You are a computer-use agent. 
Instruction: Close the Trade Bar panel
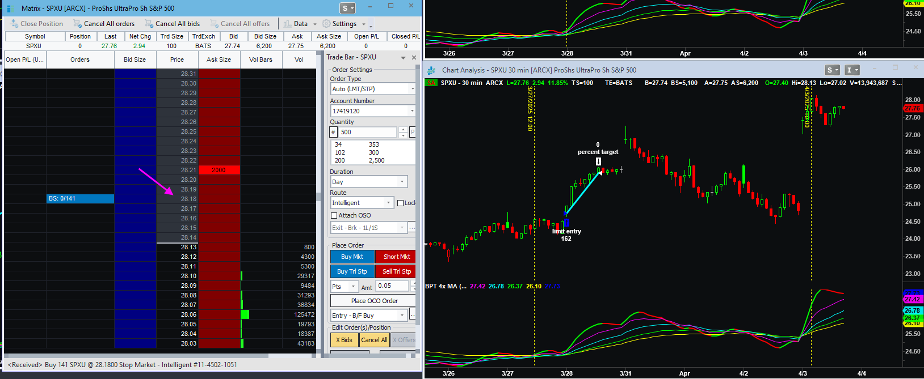414,57
